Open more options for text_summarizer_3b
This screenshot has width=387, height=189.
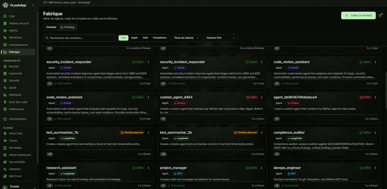[x=262, y=132]
